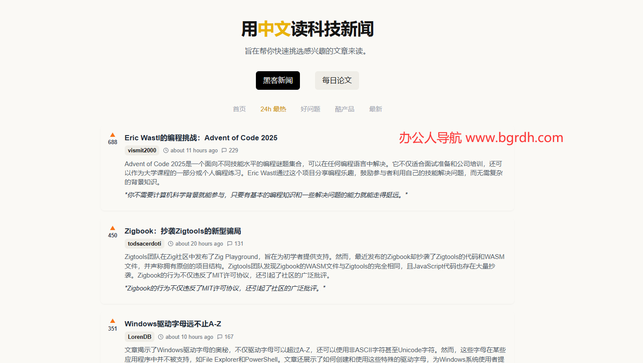This screenshot has height=363, width=643.
Task: Select the 黑客新闻 button
Action: (x=277, y=81)
